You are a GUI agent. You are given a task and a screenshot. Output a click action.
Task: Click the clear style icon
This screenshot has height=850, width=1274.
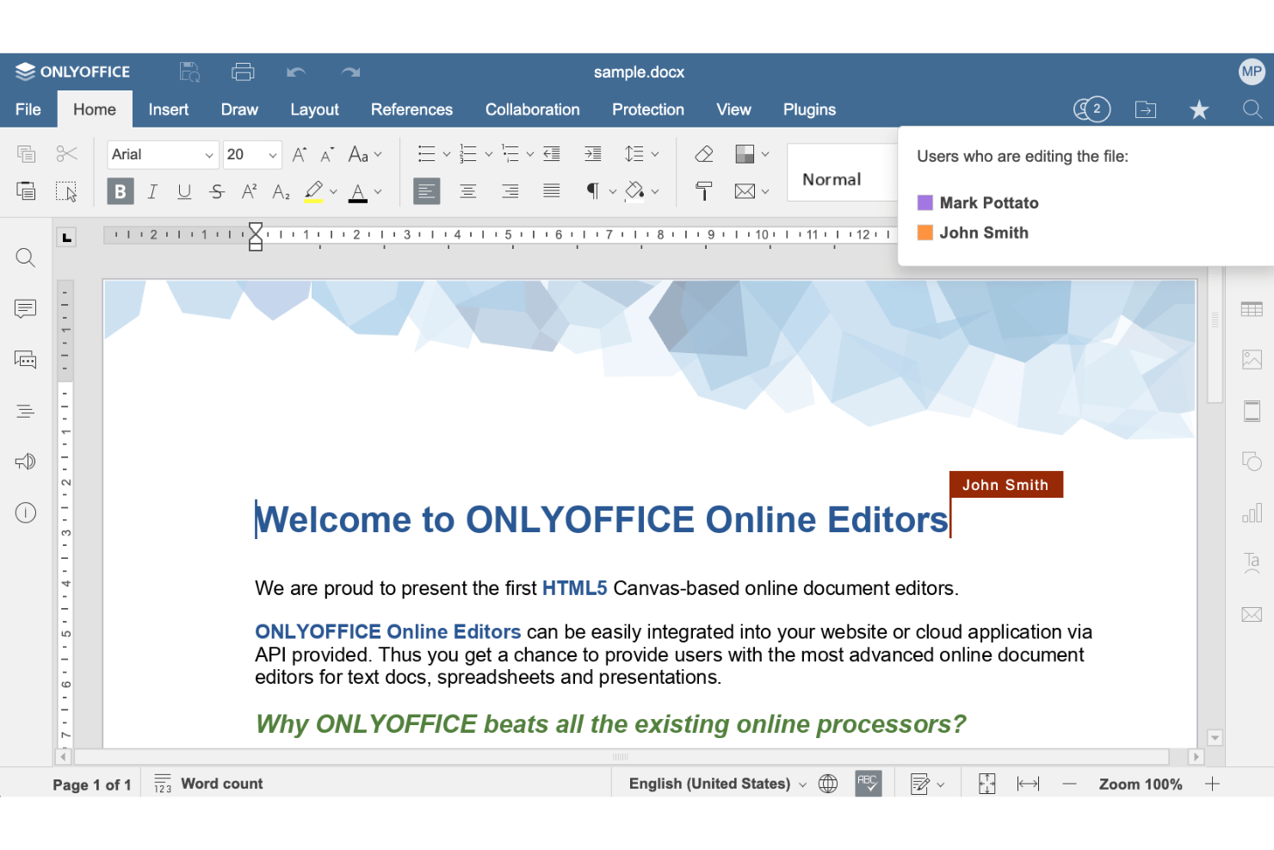[x=703, y=152]
